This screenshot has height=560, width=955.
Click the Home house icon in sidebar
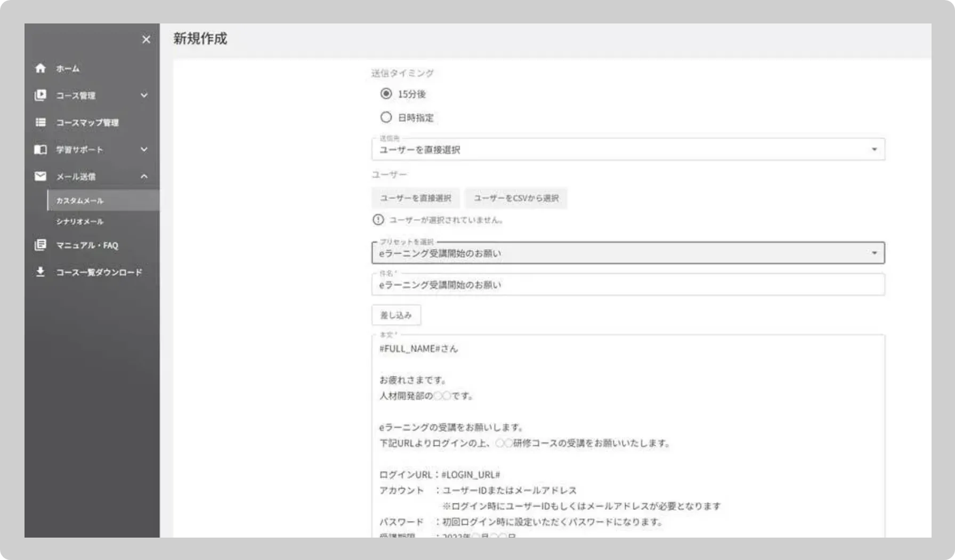pyautogui.click(x=41, y=68)
